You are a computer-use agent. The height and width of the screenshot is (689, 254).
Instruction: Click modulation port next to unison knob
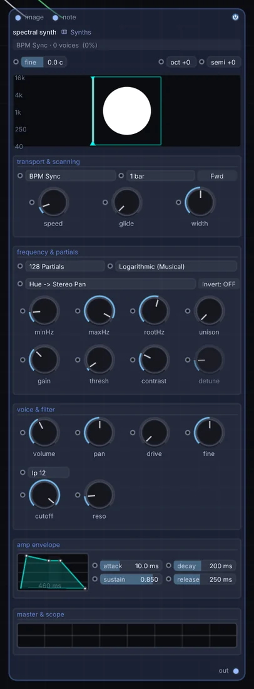click(x=188, y=311)
